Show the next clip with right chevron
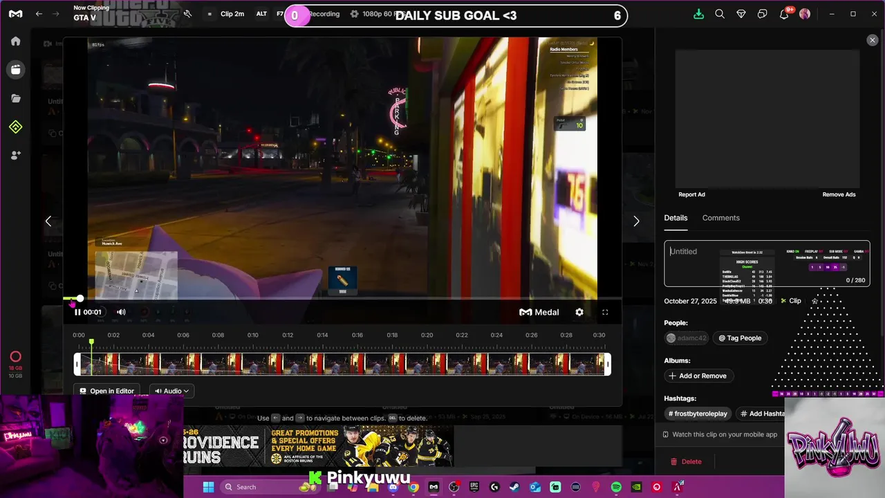 point(636,221)
